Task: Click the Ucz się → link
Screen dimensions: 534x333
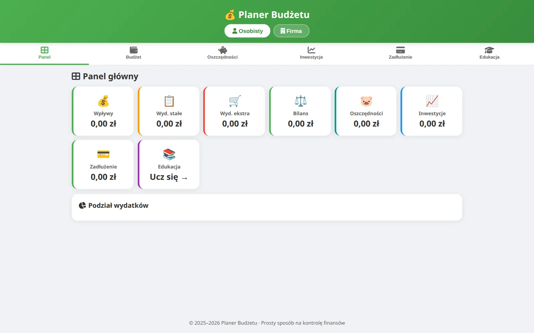Action: [169, 177]
